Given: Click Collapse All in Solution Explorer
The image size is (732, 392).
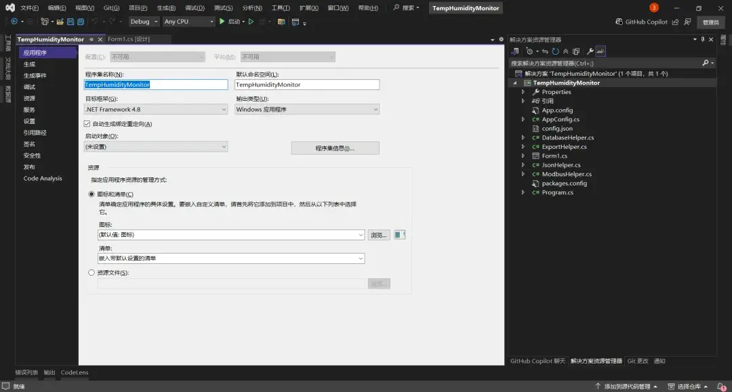Looking at the screenshot, I should pyautogui.click(x=565, y=51).
